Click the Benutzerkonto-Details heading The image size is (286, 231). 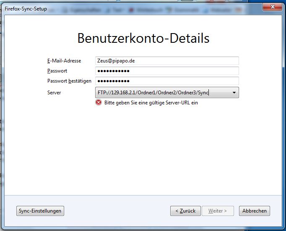[x=143, y=38]
